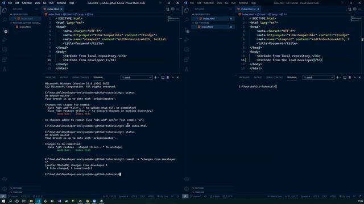Open Source Control view in left window
Image resolution: width=364 pixels, height=204 pixels.
[x=5, y=30]
